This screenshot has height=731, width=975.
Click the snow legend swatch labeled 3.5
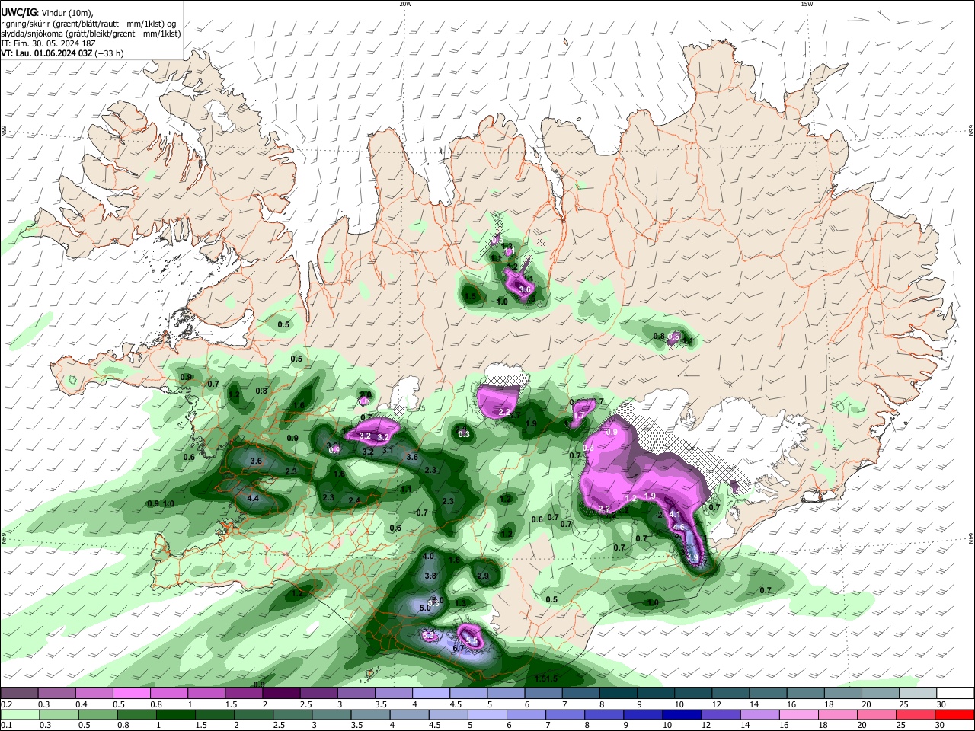point(392,694)
